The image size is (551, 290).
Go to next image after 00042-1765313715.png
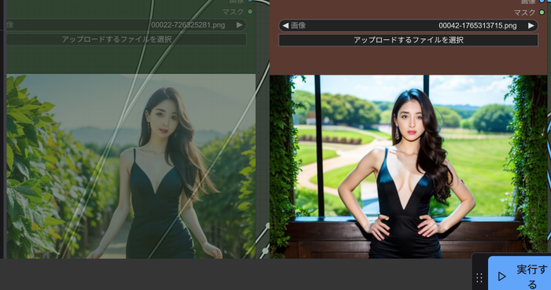click(x=531, y=26)
